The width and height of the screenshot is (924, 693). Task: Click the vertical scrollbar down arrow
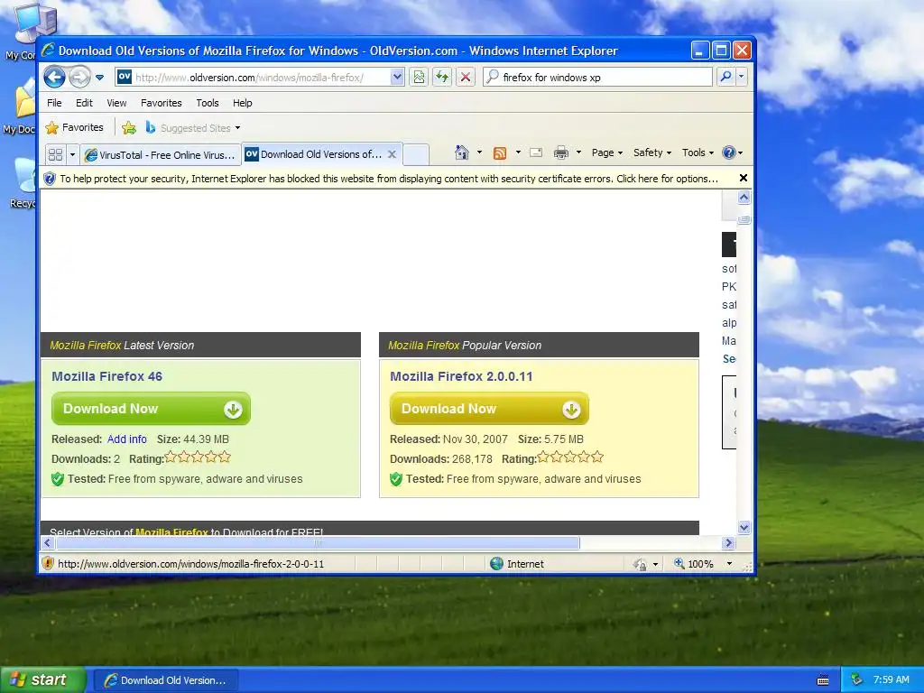744,527
